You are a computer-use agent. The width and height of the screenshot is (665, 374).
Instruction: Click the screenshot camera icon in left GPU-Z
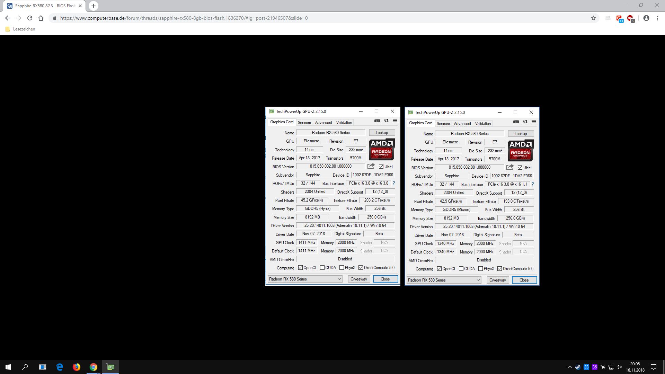377,121
